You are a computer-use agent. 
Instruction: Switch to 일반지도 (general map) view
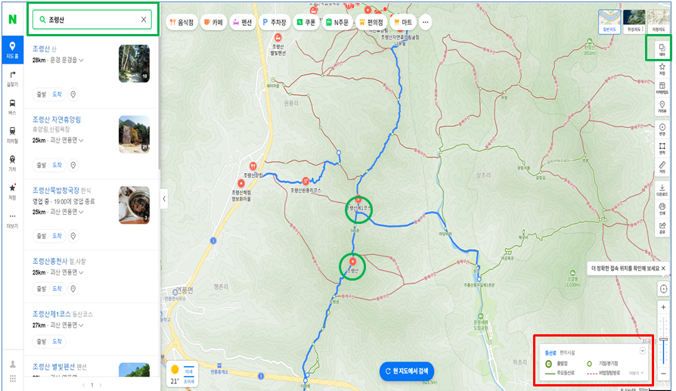(609, 22)
